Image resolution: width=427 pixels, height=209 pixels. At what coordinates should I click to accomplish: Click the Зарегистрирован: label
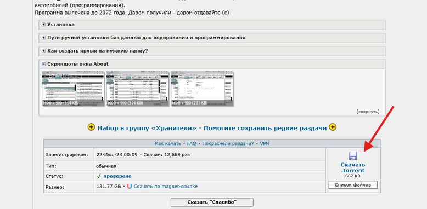67,155
